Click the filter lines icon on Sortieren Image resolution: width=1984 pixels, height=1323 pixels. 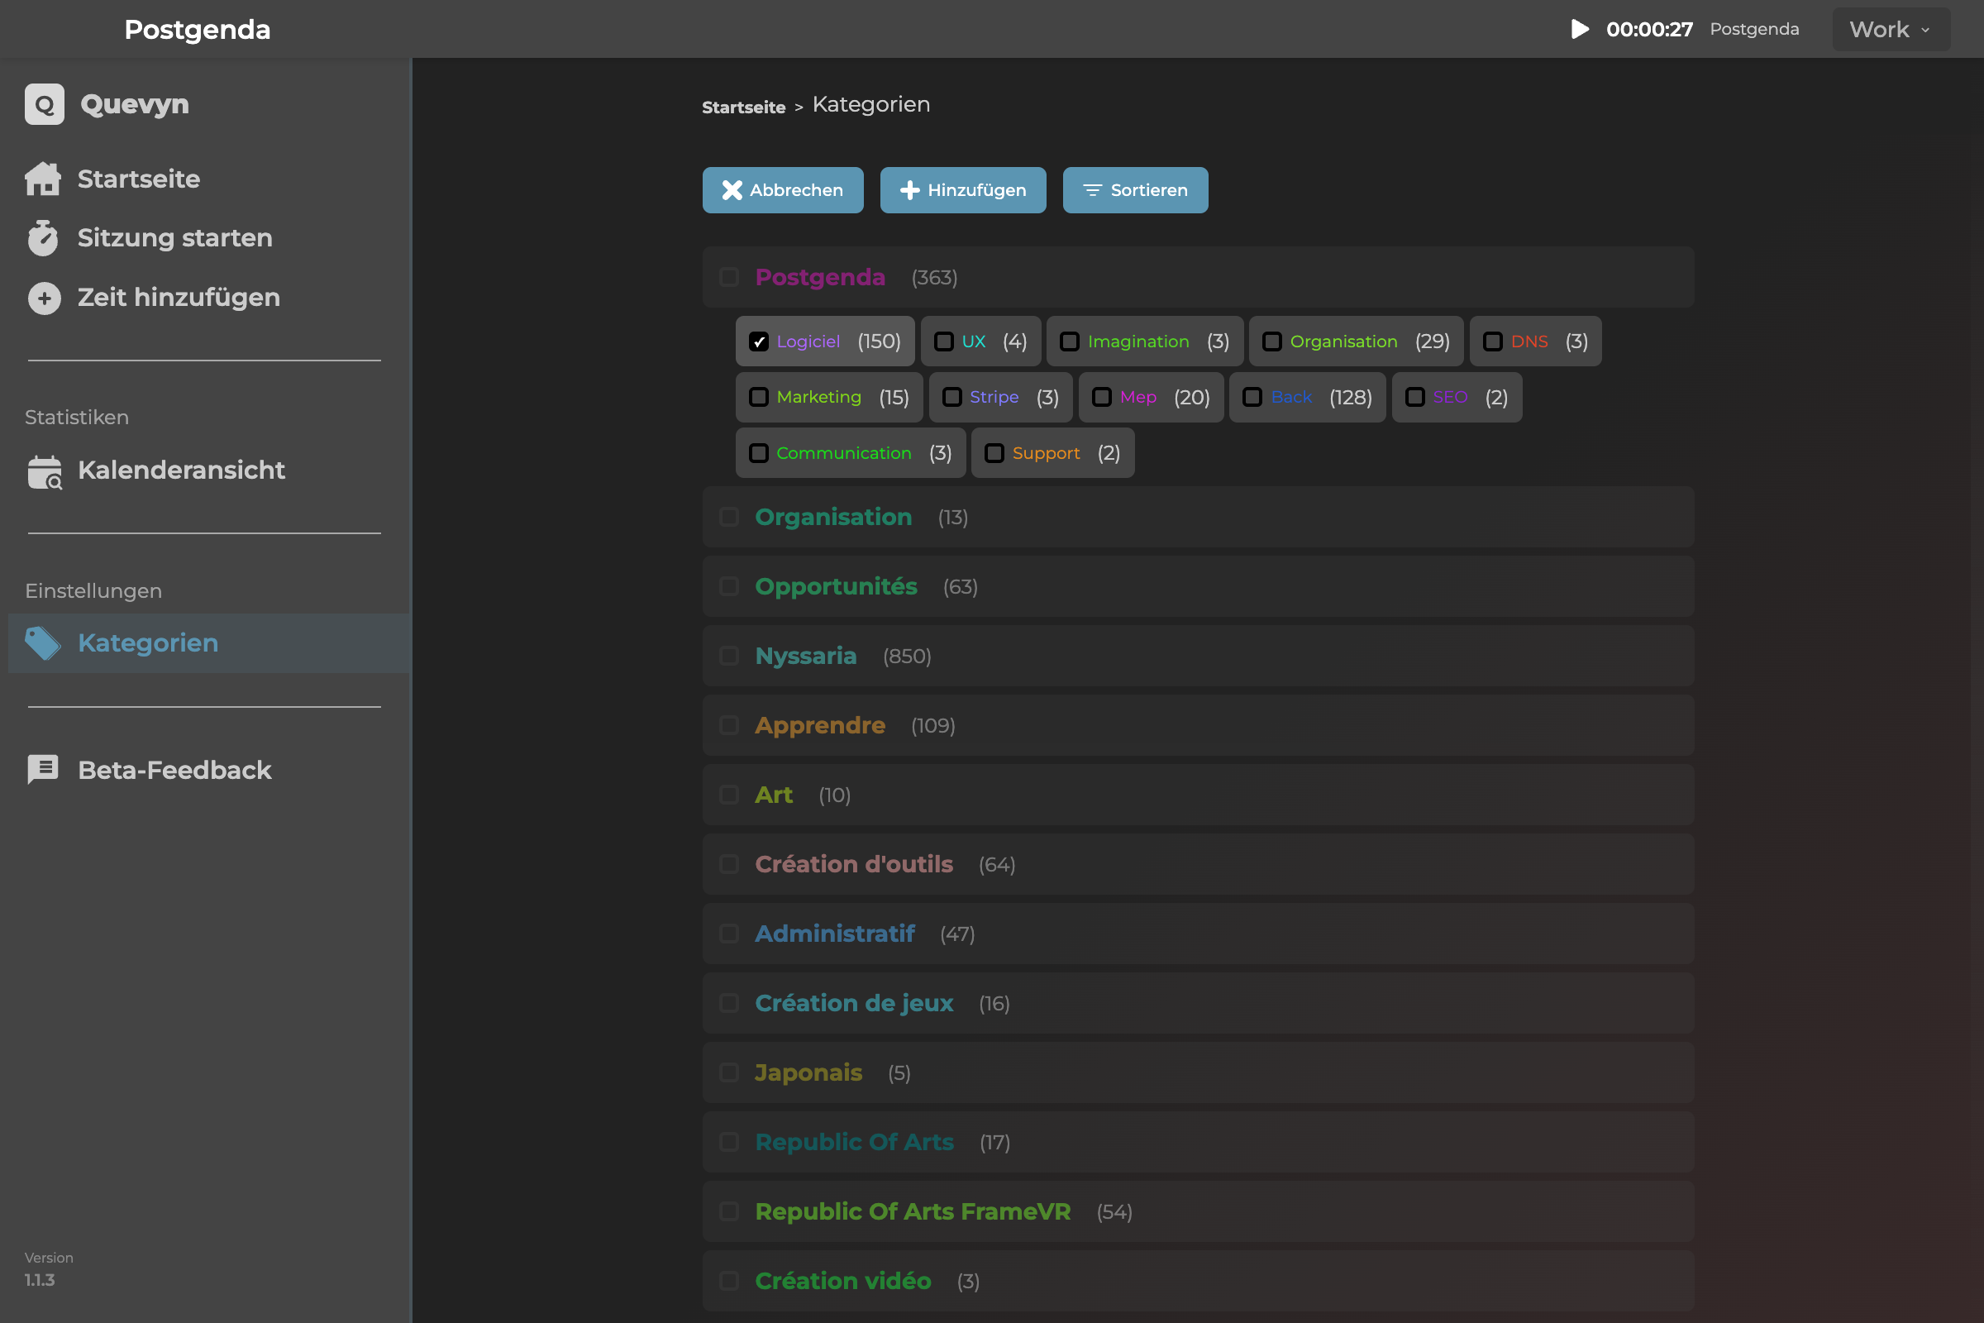[1092, 191]
